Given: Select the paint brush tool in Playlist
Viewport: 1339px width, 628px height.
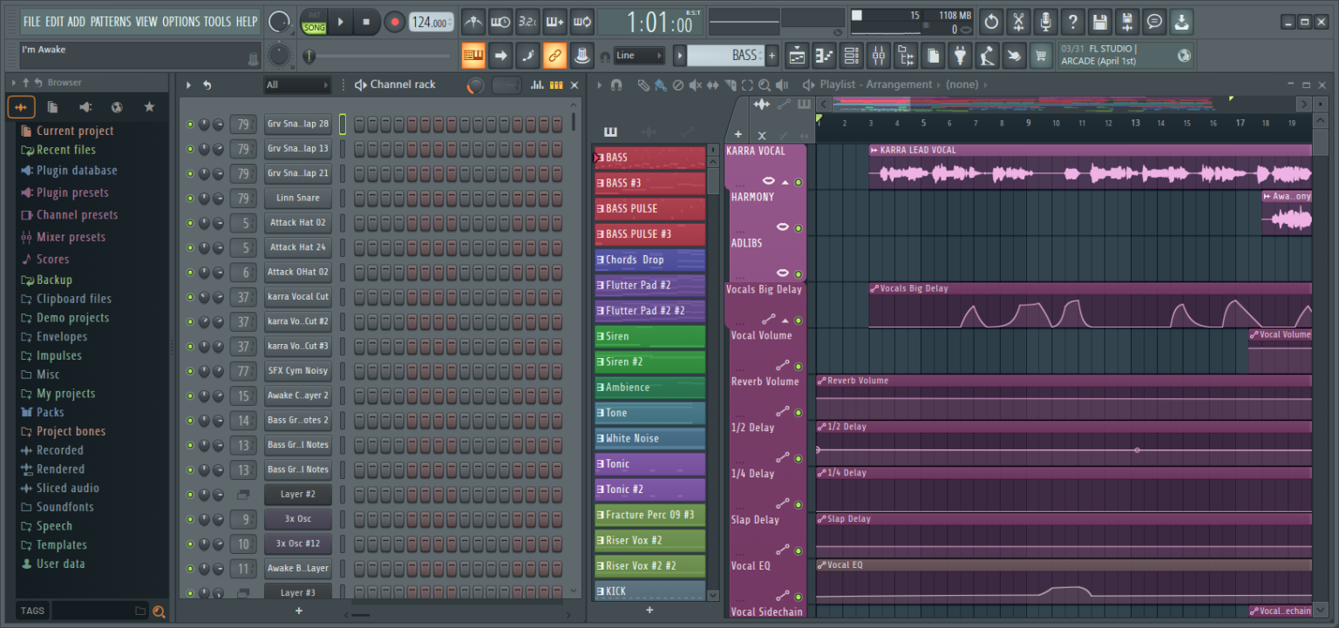Looking at the screenshot, I should coord(660,84).
